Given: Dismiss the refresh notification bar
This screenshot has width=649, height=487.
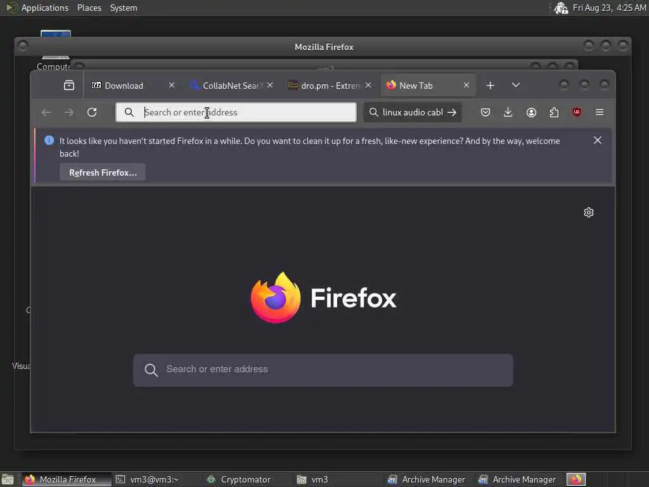Looking at the screenshot, I should (x=598, y=140).
